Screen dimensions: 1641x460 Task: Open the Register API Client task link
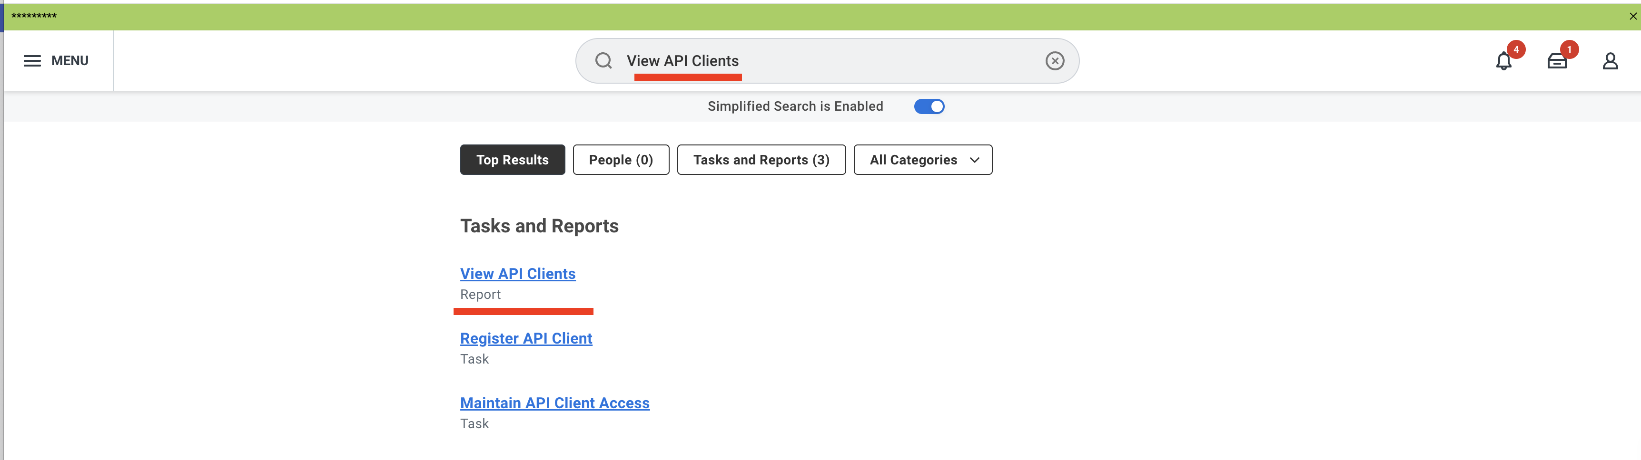pyautogui.click(x=525, y=338)
